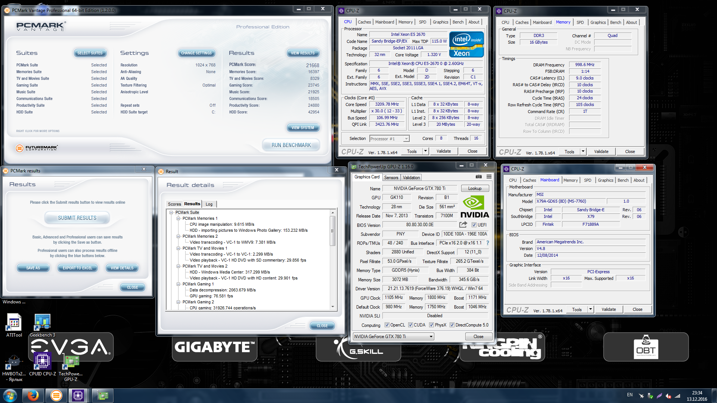Click the scroll up arrow in Result details
The height and width of the screenshot is (403, 717).
(332, 213)
